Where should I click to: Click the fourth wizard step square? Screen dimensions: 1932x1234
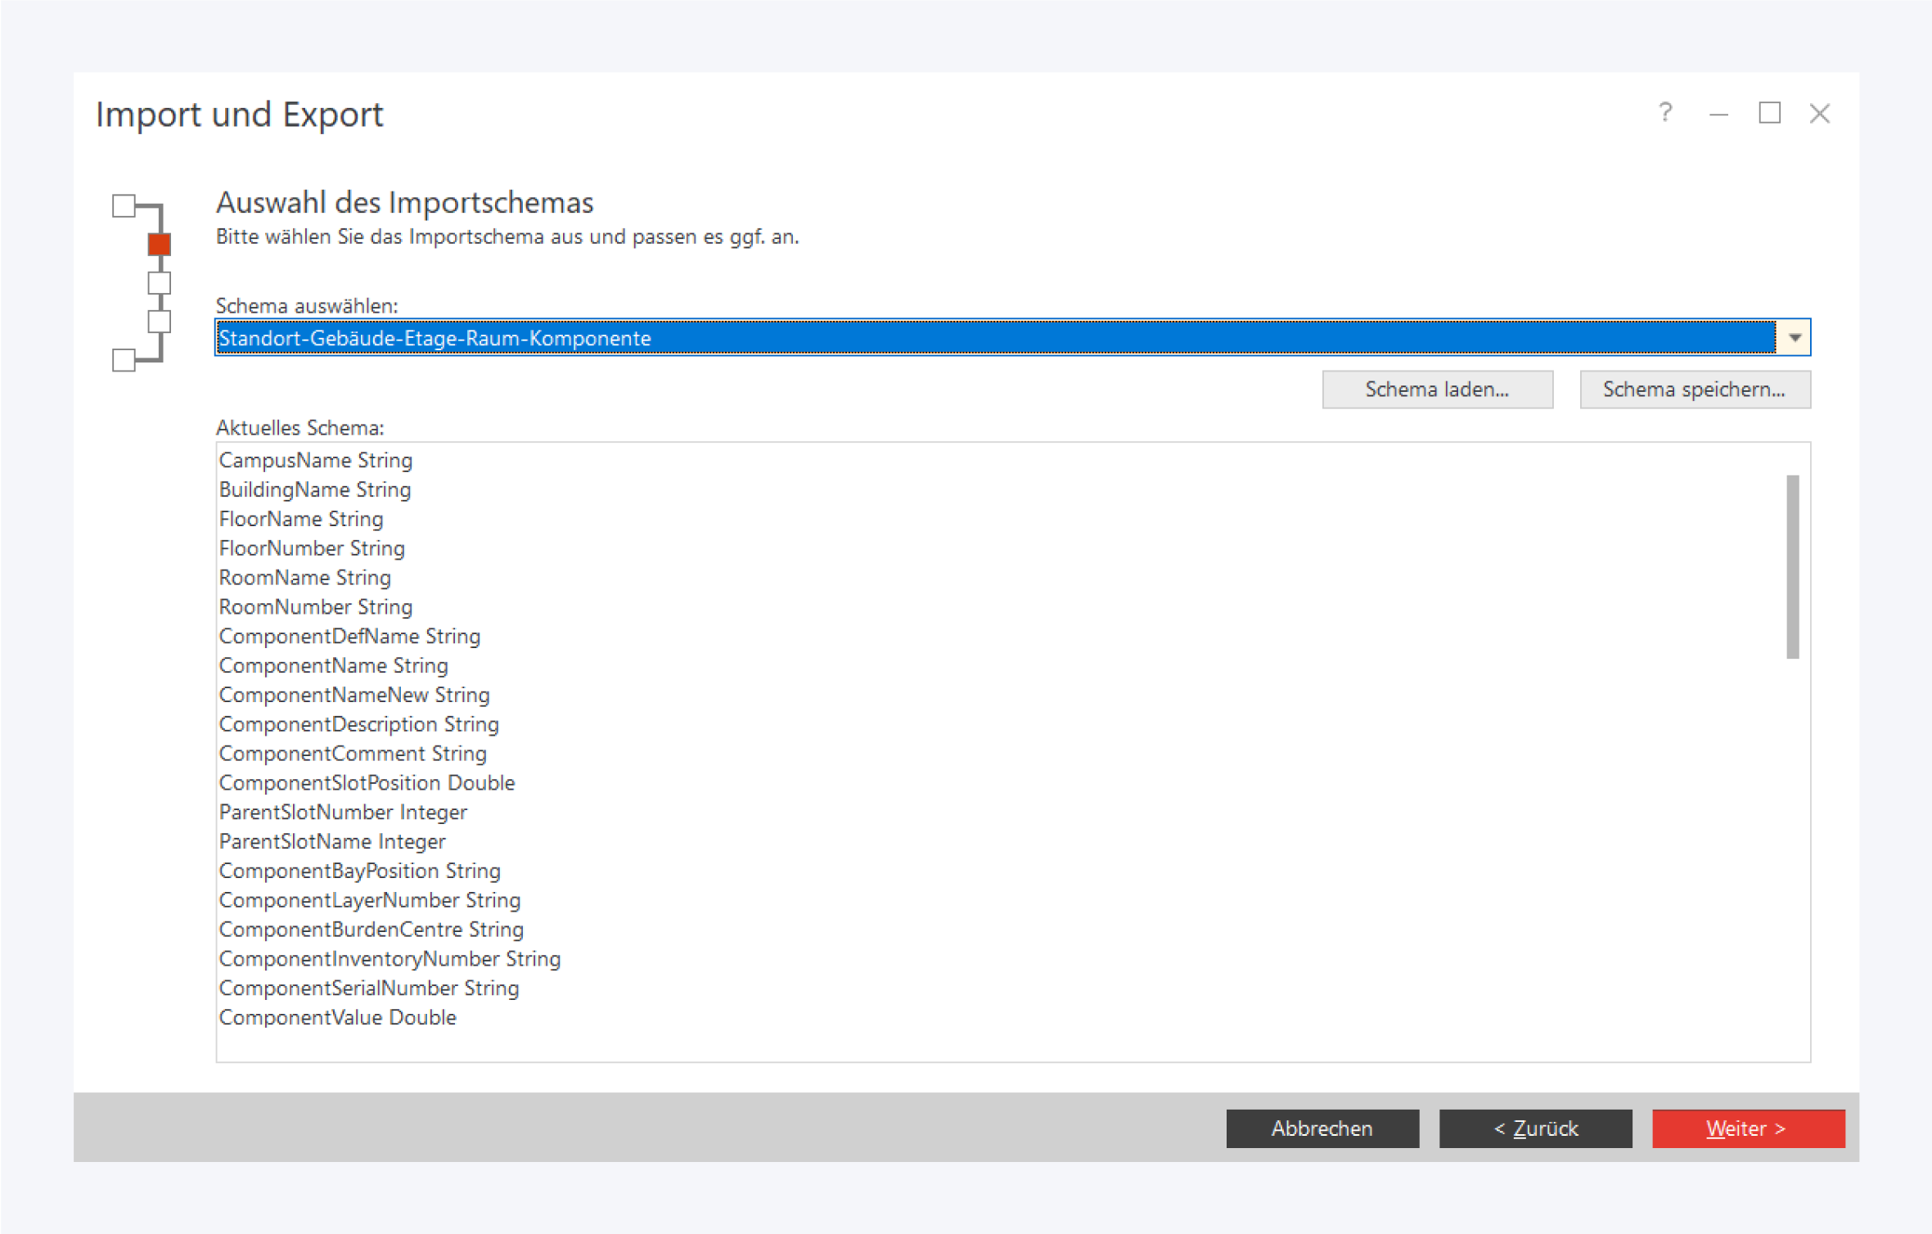(160, 322)
